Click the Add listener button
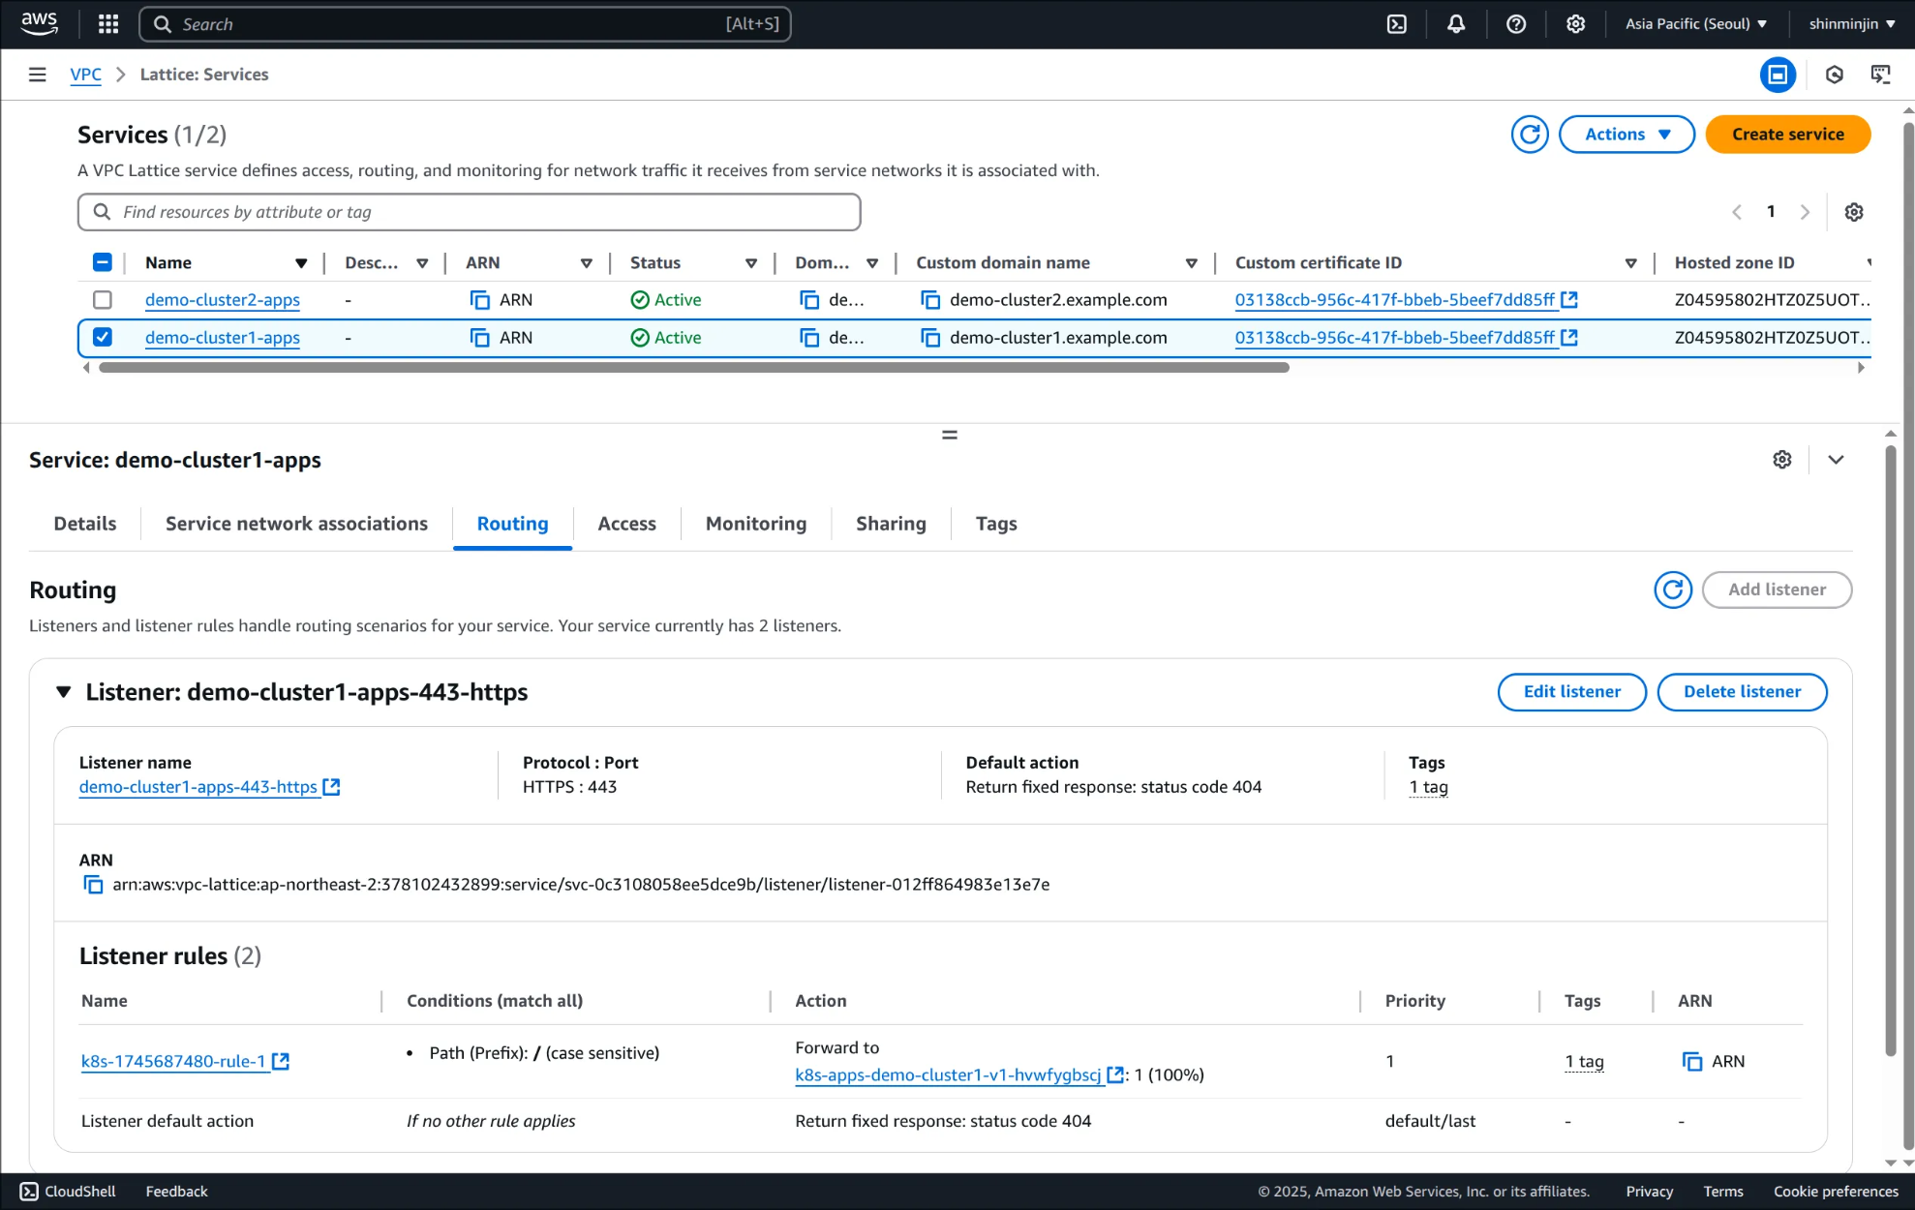1915x1210 pixels. tap(1777, 590)
